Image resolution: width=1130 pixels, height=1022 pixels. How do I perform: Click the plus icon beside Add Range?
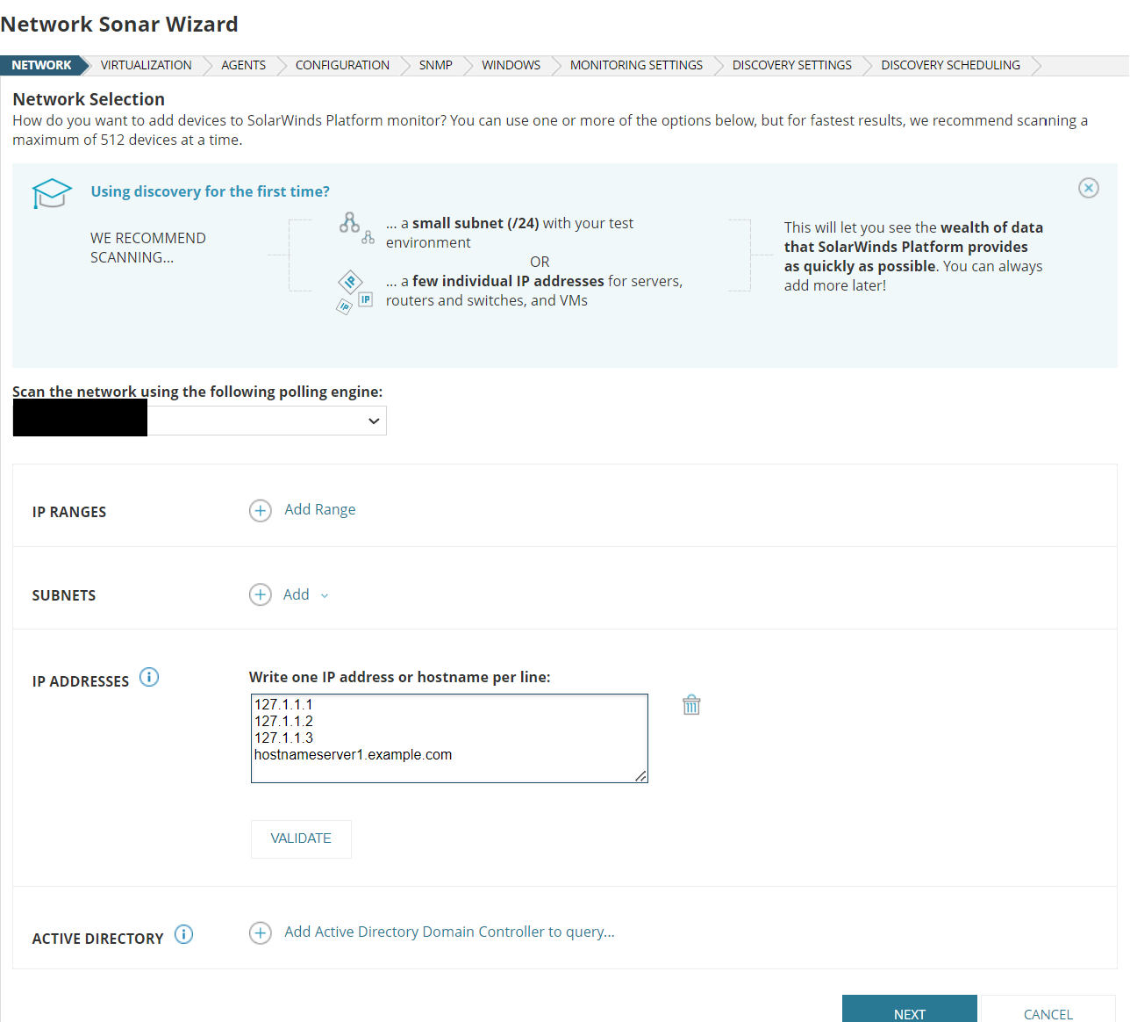[261, 511]
